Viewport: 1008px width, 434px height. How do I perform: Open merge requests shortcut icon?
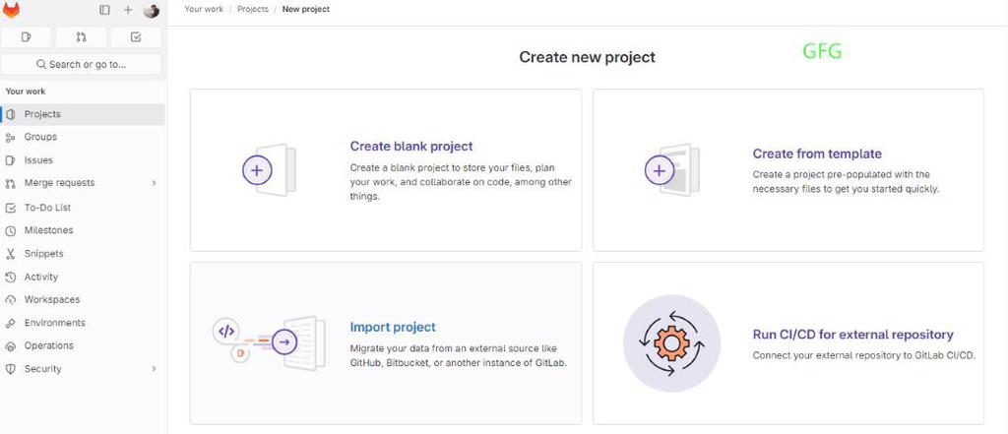click(82, 37)
